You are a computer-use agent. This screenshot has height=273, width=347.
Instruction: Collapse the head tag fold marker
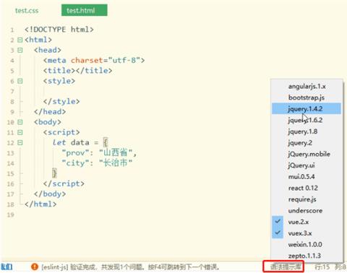coord(20,50)
